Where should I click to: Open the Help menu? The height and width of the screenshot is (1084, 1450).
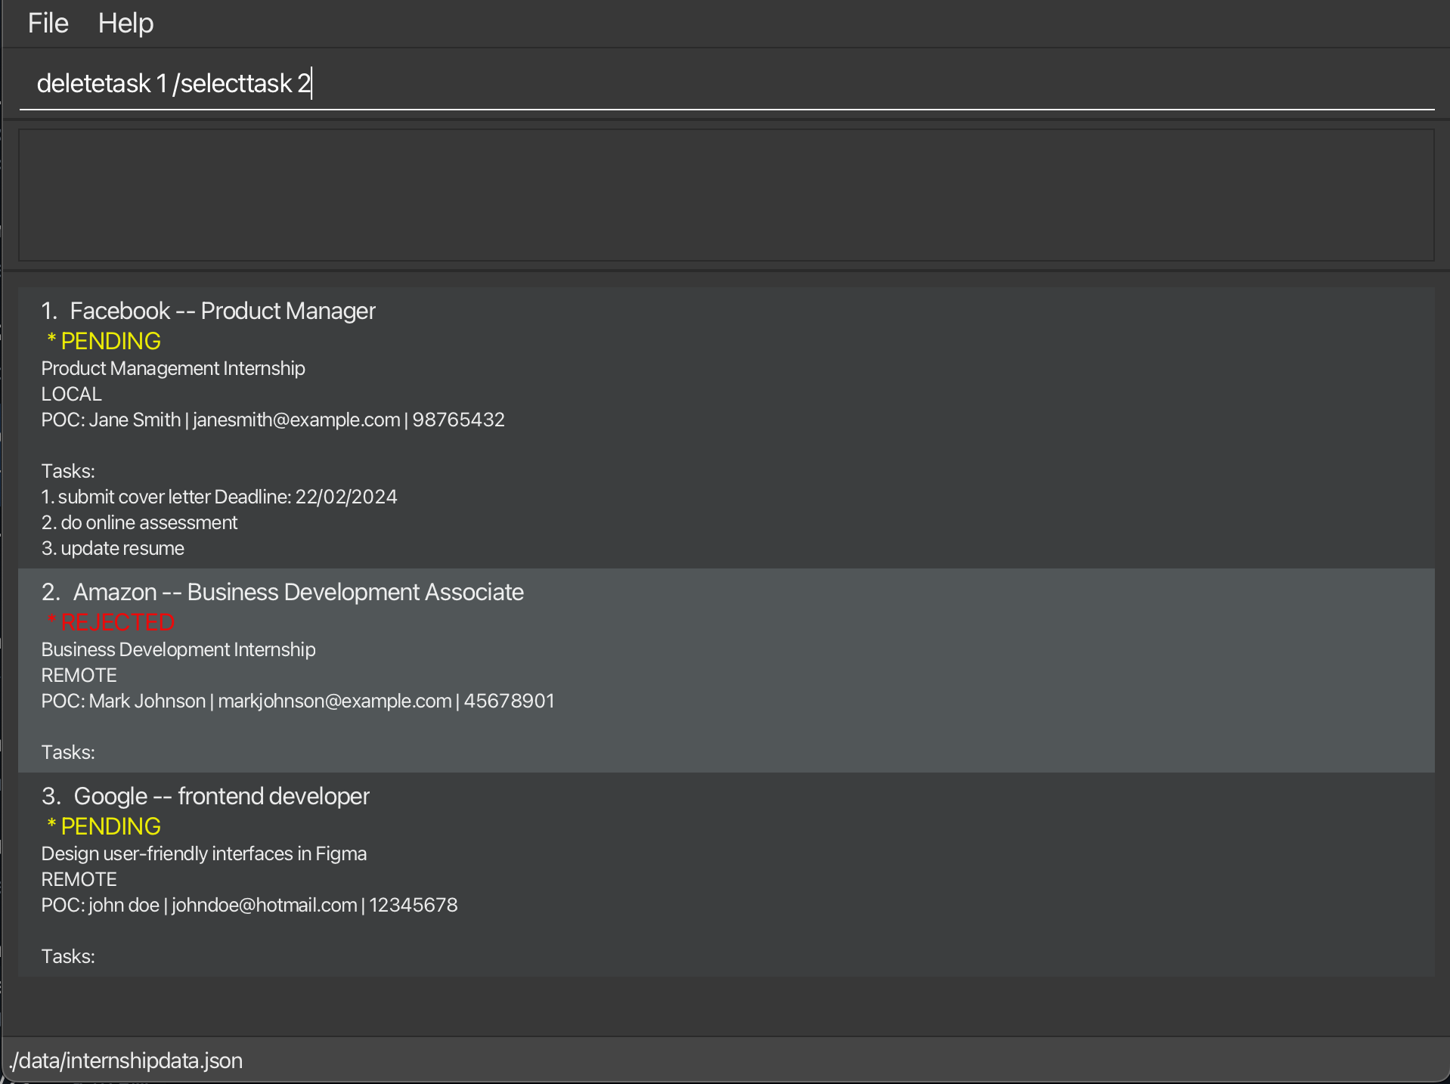tap(125, 23)
